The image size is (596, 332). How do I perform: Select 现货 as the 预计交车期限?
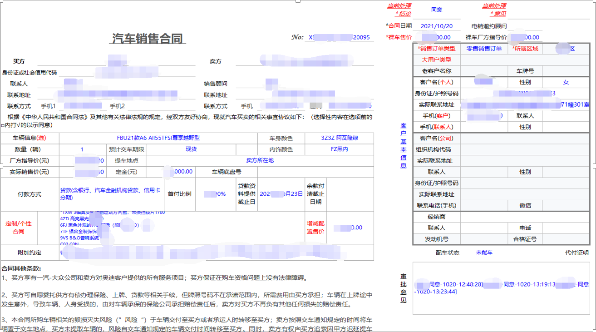pos(192,149)
